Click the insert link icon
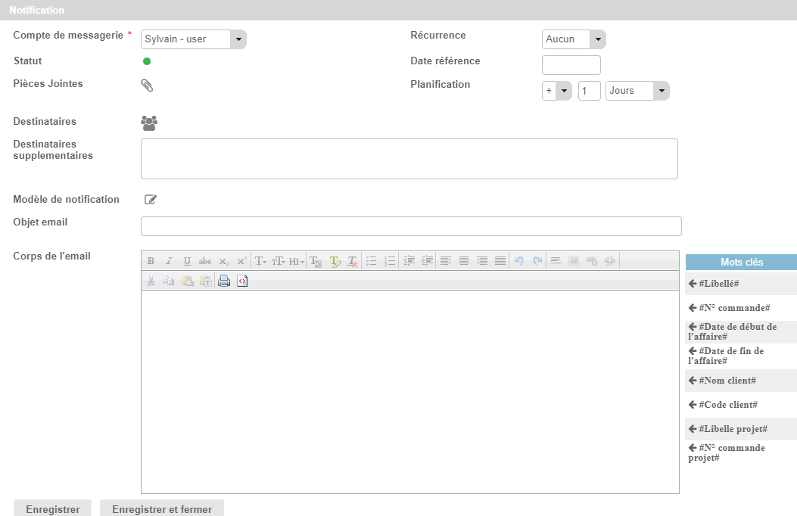 click(592, 261)
